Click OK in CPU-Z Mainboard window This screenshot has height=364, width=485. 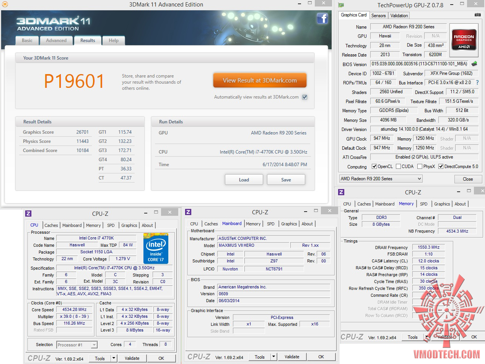pyautogui.click(x=321, y=357)
